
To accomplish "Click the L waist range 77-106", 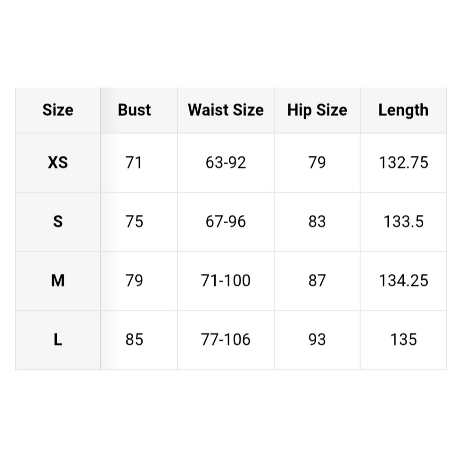I will point(226,340).
